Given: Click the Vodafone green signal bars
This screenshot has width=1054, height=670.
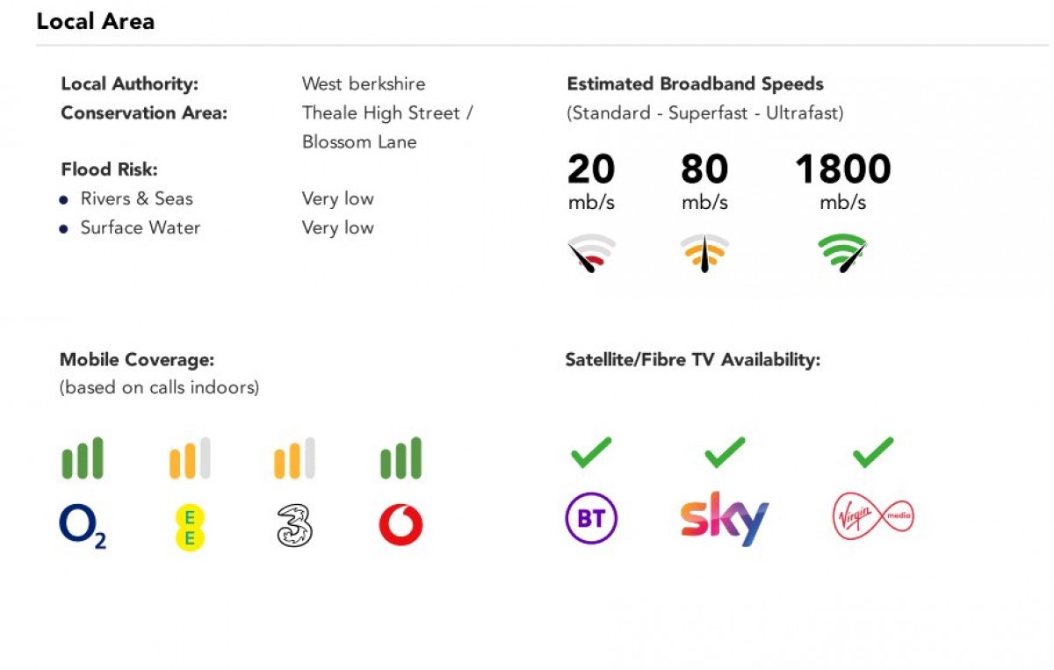Looking at the screenshot, I should click(x=401, y=458).
